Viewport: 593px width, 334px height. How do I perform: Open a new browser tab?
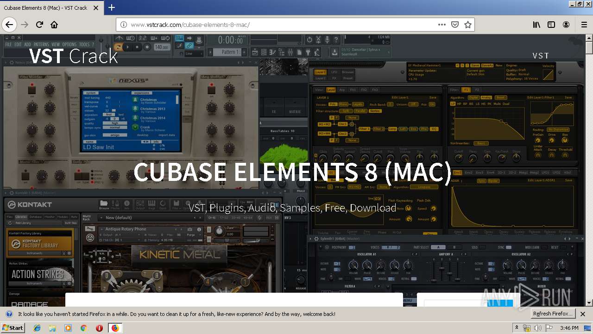point(112,7)
